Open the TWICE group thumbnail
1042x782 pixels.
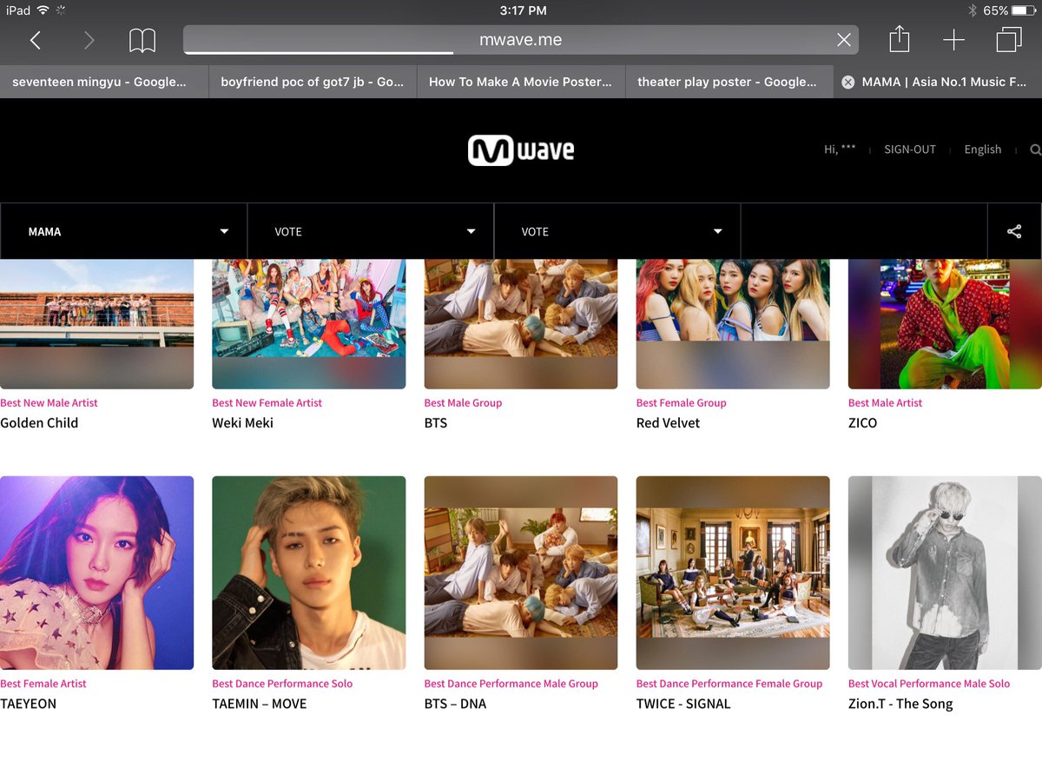click(733, 573)
